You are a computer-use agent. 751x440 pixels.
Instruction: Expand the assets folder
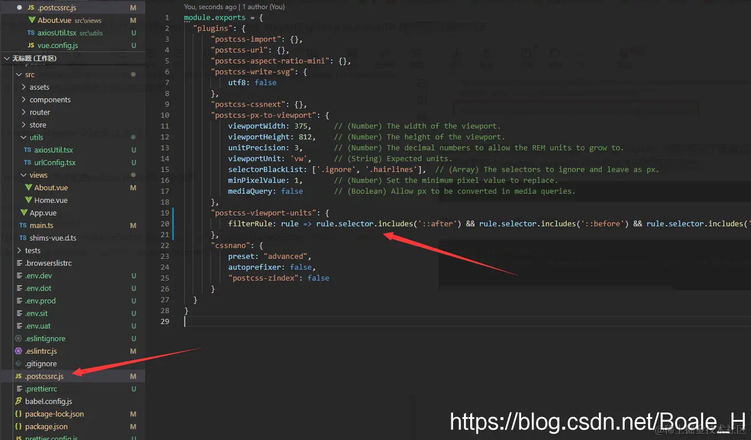click(23, 87)
